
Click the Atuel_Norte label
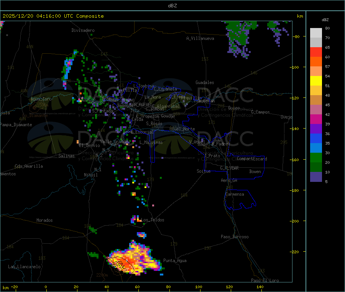tap(182, 129)
